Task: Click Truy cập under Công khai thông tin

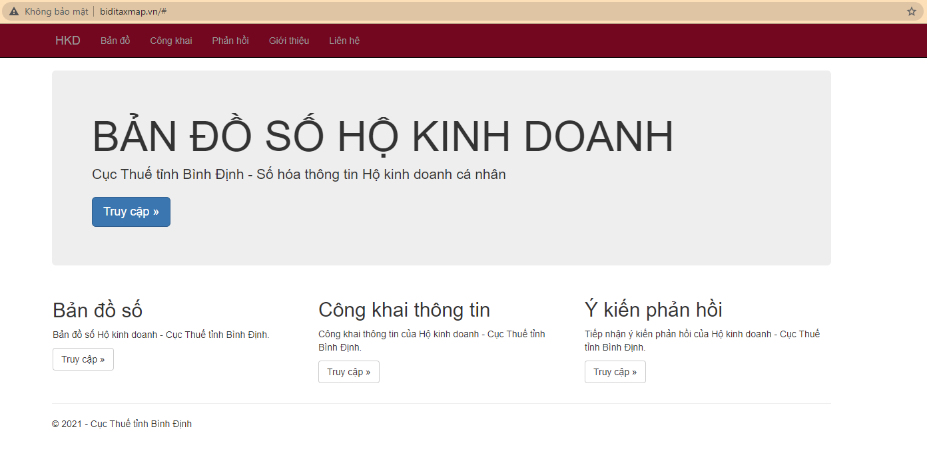Action: 349,372
